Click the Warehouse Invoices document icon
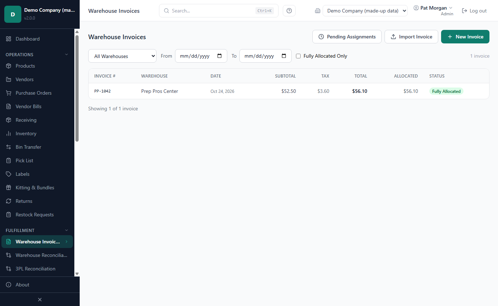Screen dimensions: 498x306 click(9, 242)
